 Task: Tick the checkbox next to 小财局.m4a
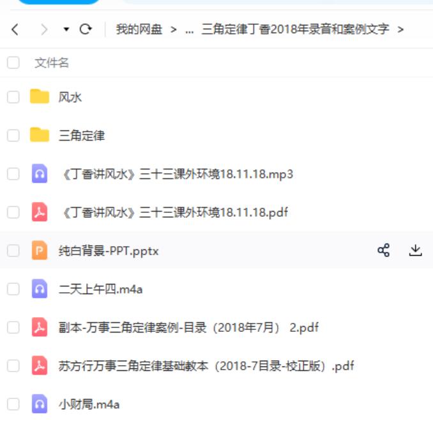point(13,404)
